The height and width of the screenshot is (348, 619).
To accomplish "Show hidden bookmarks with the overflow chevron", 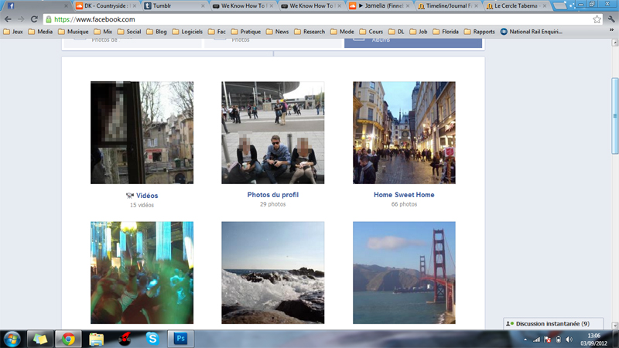I will pos(611,30).
